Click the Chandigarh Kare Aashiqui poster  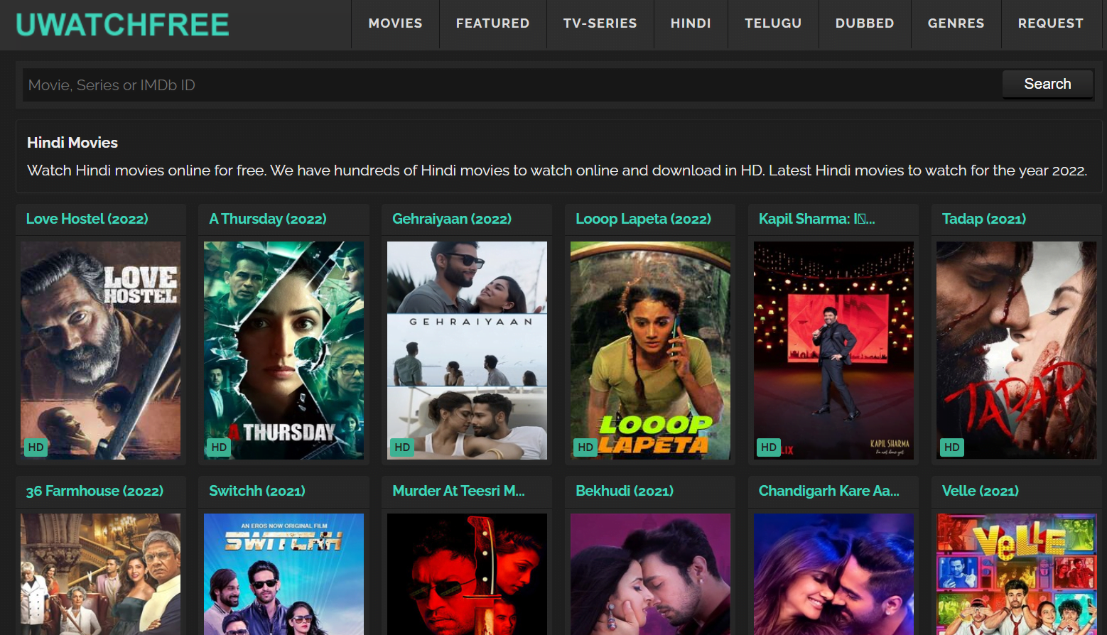tap(833, 574)
